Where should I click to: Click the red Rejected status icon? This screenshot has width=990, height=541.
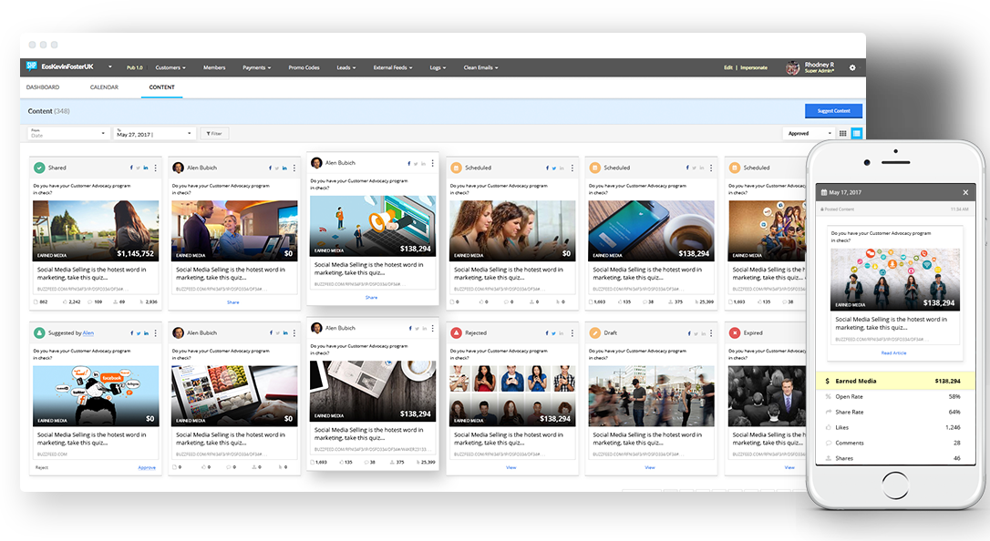[456, 333]
